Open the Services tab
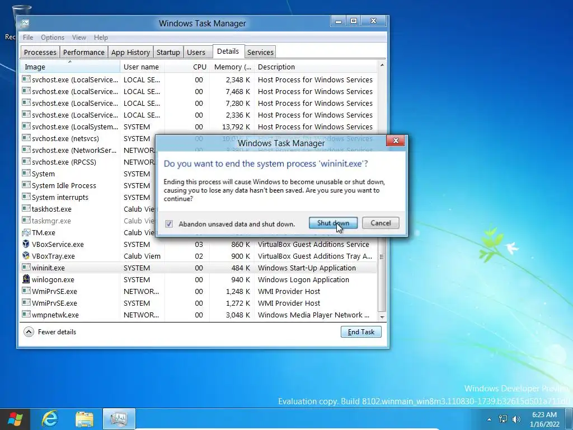This screenshot has width=573, height=430. click(x=260, y=52)
